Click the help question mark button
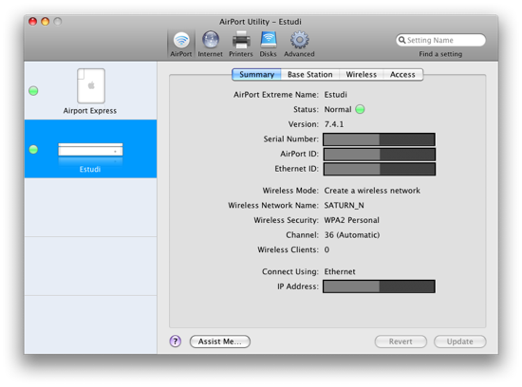The image size is (522, 387). pos(176,341)
